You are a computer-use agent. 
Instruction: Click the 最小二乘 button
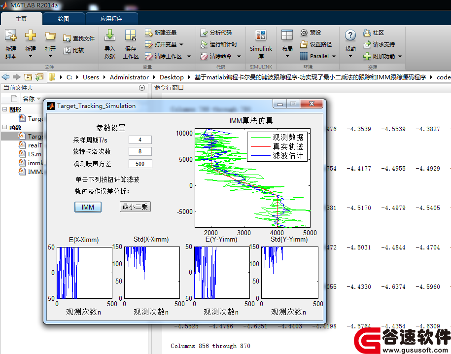[135, 207]
